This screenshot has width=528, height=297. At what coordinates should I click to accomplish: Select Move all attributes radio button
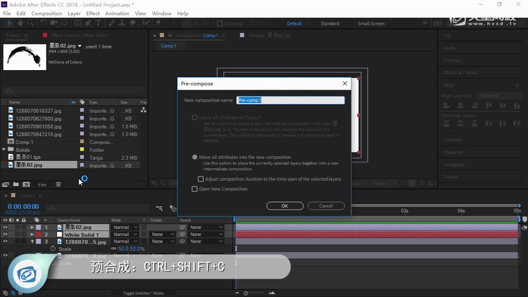195,158
